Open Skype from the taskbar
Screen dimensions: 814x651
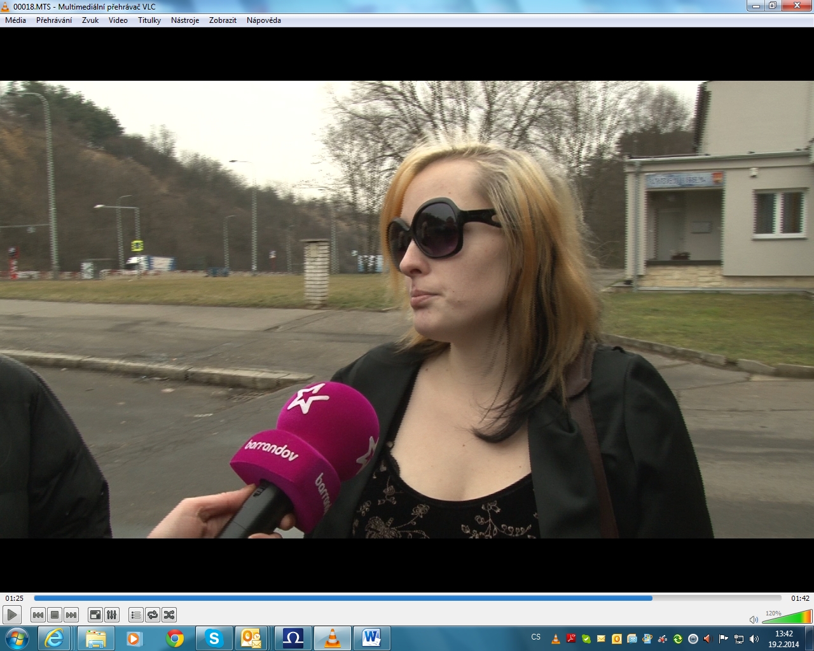click(x=214, y=638)
